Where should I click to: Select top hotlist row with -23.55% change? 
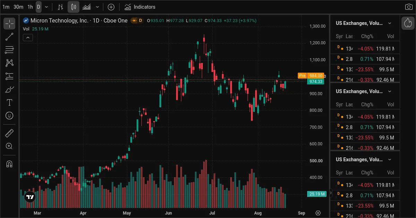pos(365,70)
